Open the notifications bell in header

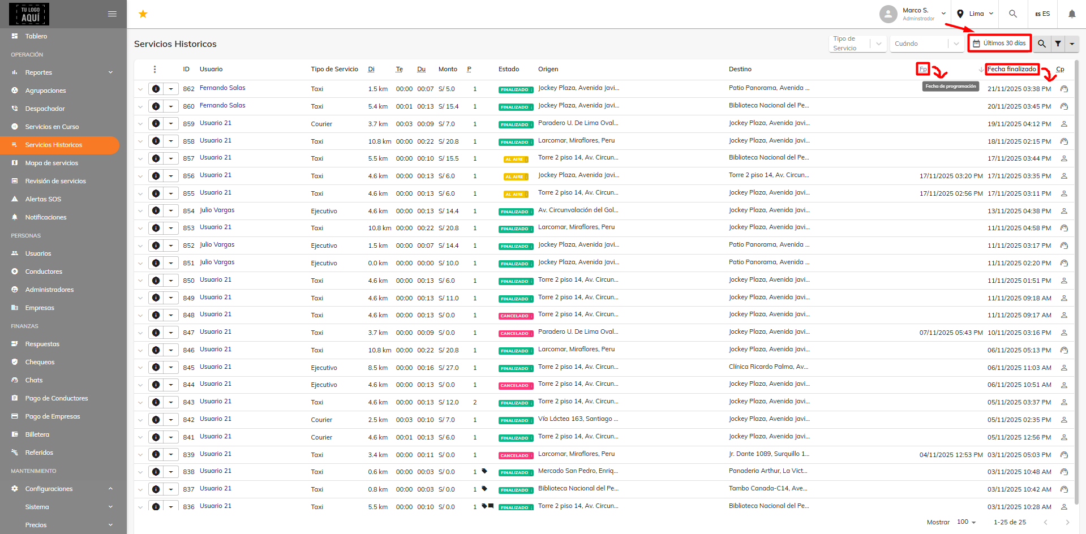pyautogui.click(x=1072, y=14)
